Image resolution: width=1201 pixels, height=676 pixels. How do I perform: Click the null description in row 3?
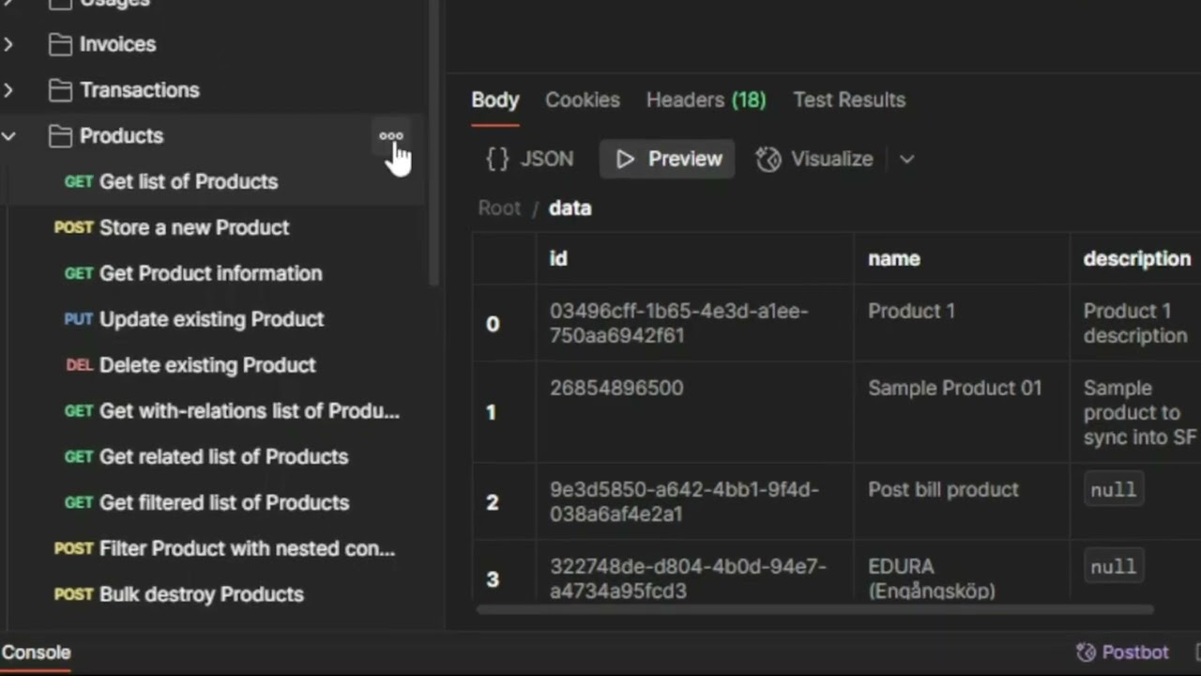tap(1114, 567)
